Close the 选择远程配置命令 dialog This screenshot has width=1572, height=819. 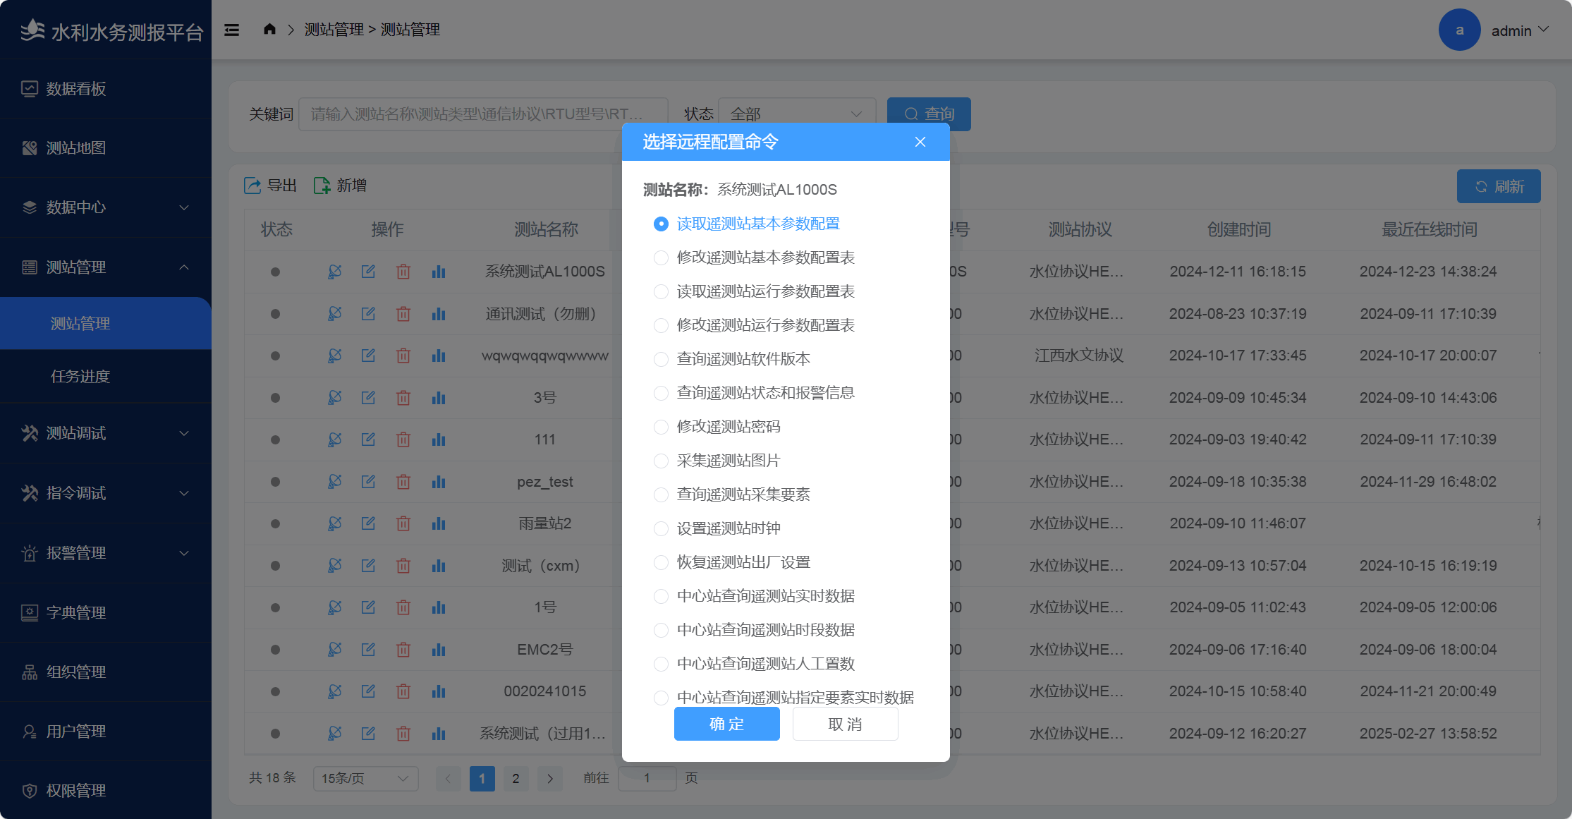pos(920,142)
